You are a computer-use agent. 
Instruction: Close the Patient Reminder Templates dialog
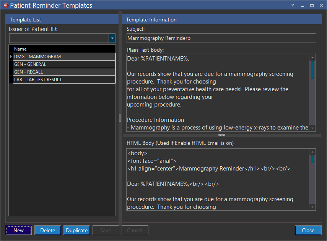click(x=308, y=230)
